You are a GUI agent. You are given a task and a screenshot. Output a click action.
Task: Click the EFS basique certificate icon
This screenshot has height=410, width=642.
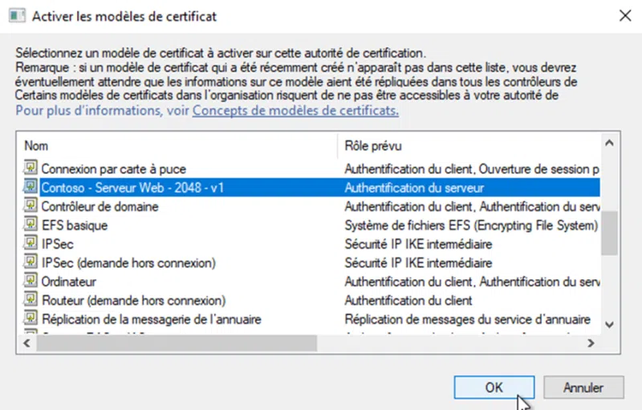30,225
